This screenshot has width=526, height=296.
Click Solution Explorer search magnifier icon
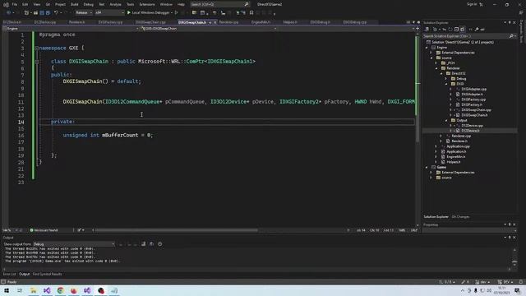pos(511,36)
